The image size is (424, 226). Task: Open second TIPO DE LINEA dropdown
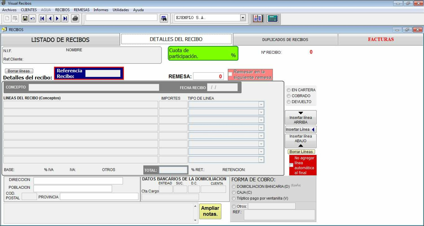(x=261, y=112)
